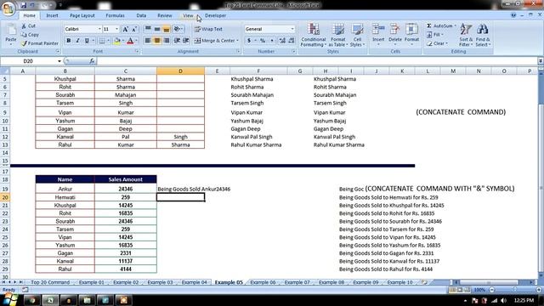
Task: Apply yellow Fill Color
Action: tap(117, 41)
